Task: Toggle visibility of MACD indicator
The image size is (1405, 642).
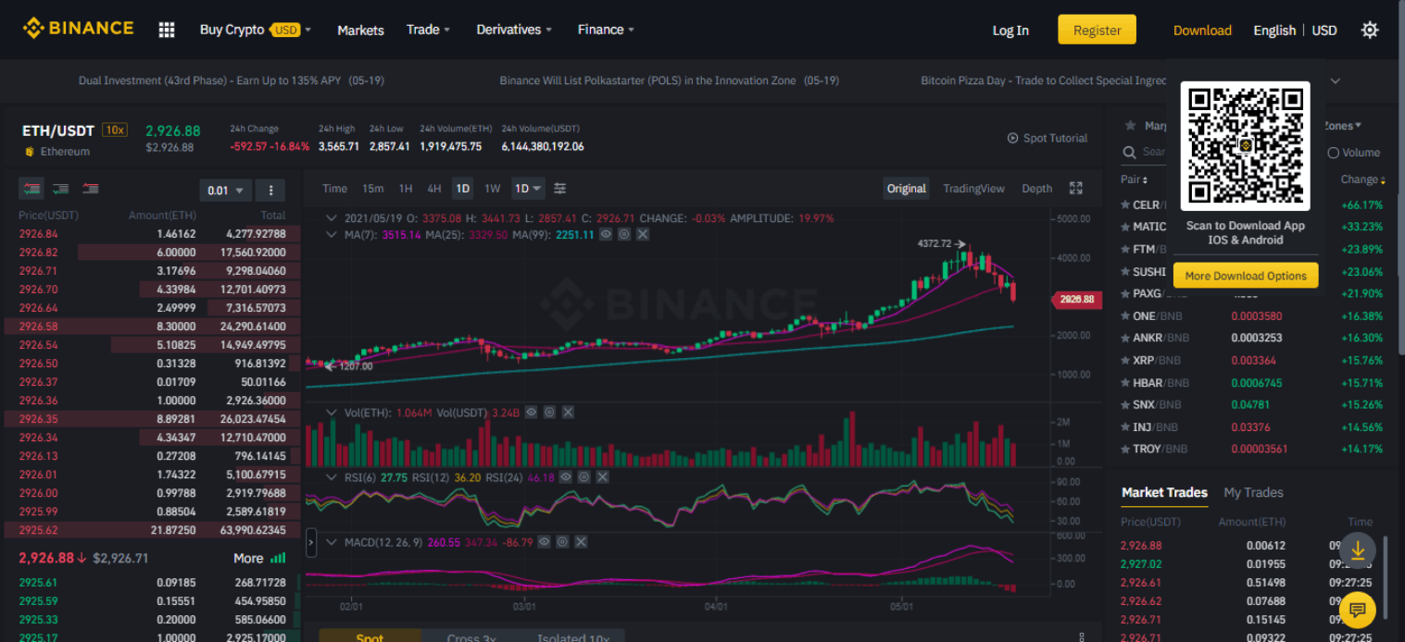Action: [545, 541]
